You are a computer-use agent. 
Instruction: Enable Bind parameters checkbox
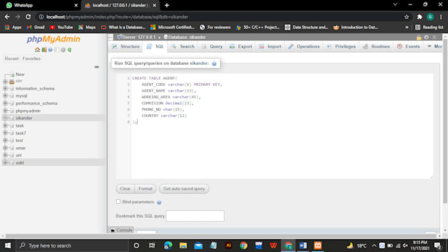[x=119, y=202]
